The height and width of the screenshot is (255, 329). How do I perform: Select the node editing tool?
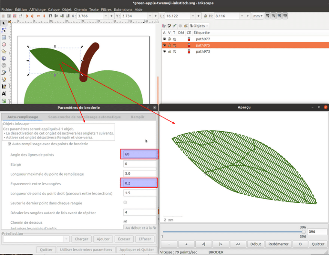4,30
